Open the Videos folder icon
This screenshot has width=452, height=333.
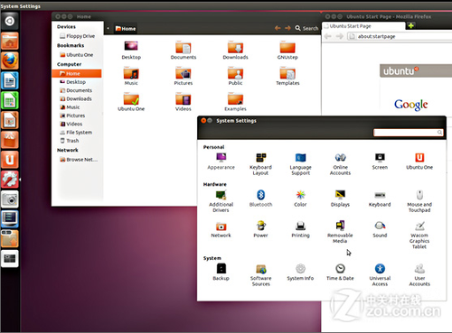click(x=184, y=102)
